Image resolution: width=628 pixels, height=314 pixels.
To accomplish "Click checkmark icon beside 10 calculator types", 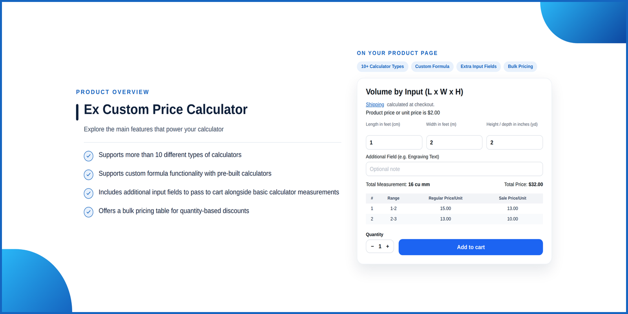I will point(89,156).
